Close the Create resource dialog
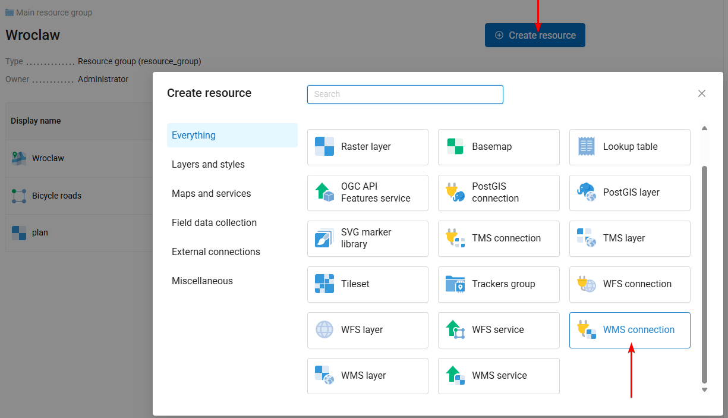Screen dimensions: 728x418 pyautogui.click(x=702, y=93)
